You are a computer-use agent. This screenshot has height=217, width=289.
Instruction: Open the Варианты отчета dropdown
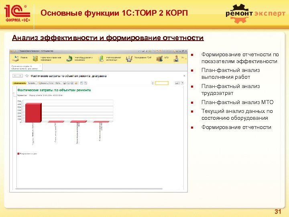[x=47, y=83]
